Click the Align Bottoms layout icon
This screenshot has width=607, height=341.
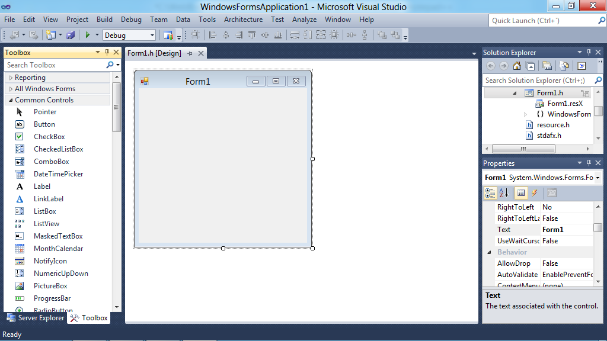click(x=278, y=35)
